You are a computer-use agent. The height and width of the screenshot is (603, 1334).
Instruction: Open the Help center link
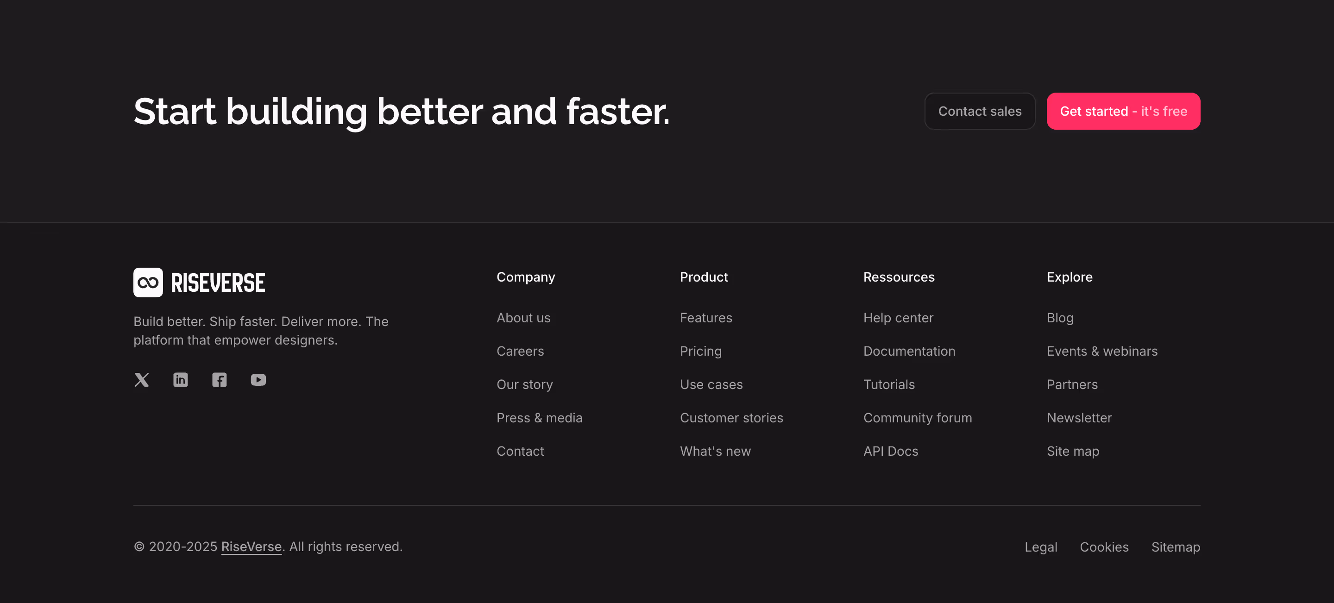(898, 318)
